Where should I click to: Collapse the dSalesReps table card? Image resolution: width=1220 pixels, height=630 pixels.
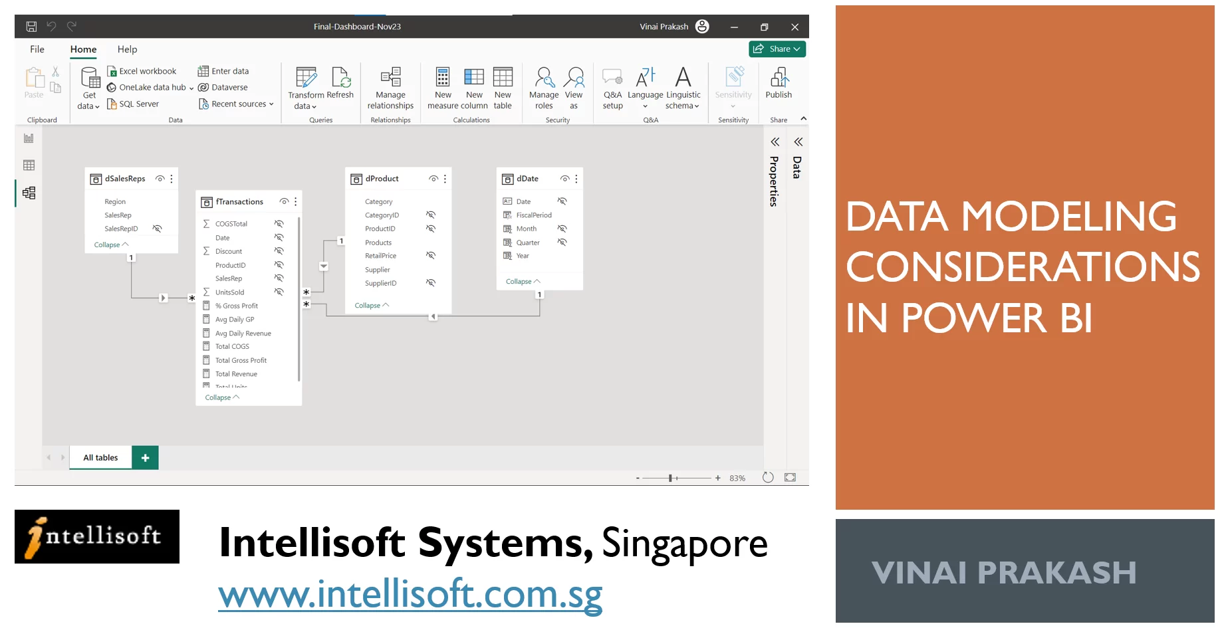click(111, 245)
